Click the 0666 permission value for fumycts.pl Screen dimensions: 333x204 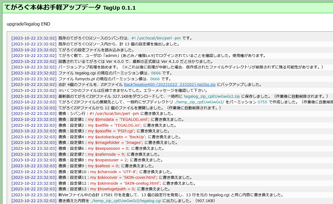point(155,79)
